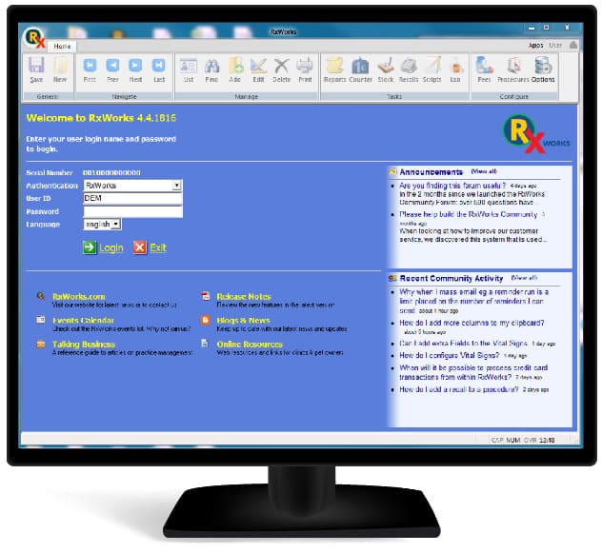Click the Events Calendar icon
The height and width of the screenshot is (553, 602).
[x=41, y=320]
